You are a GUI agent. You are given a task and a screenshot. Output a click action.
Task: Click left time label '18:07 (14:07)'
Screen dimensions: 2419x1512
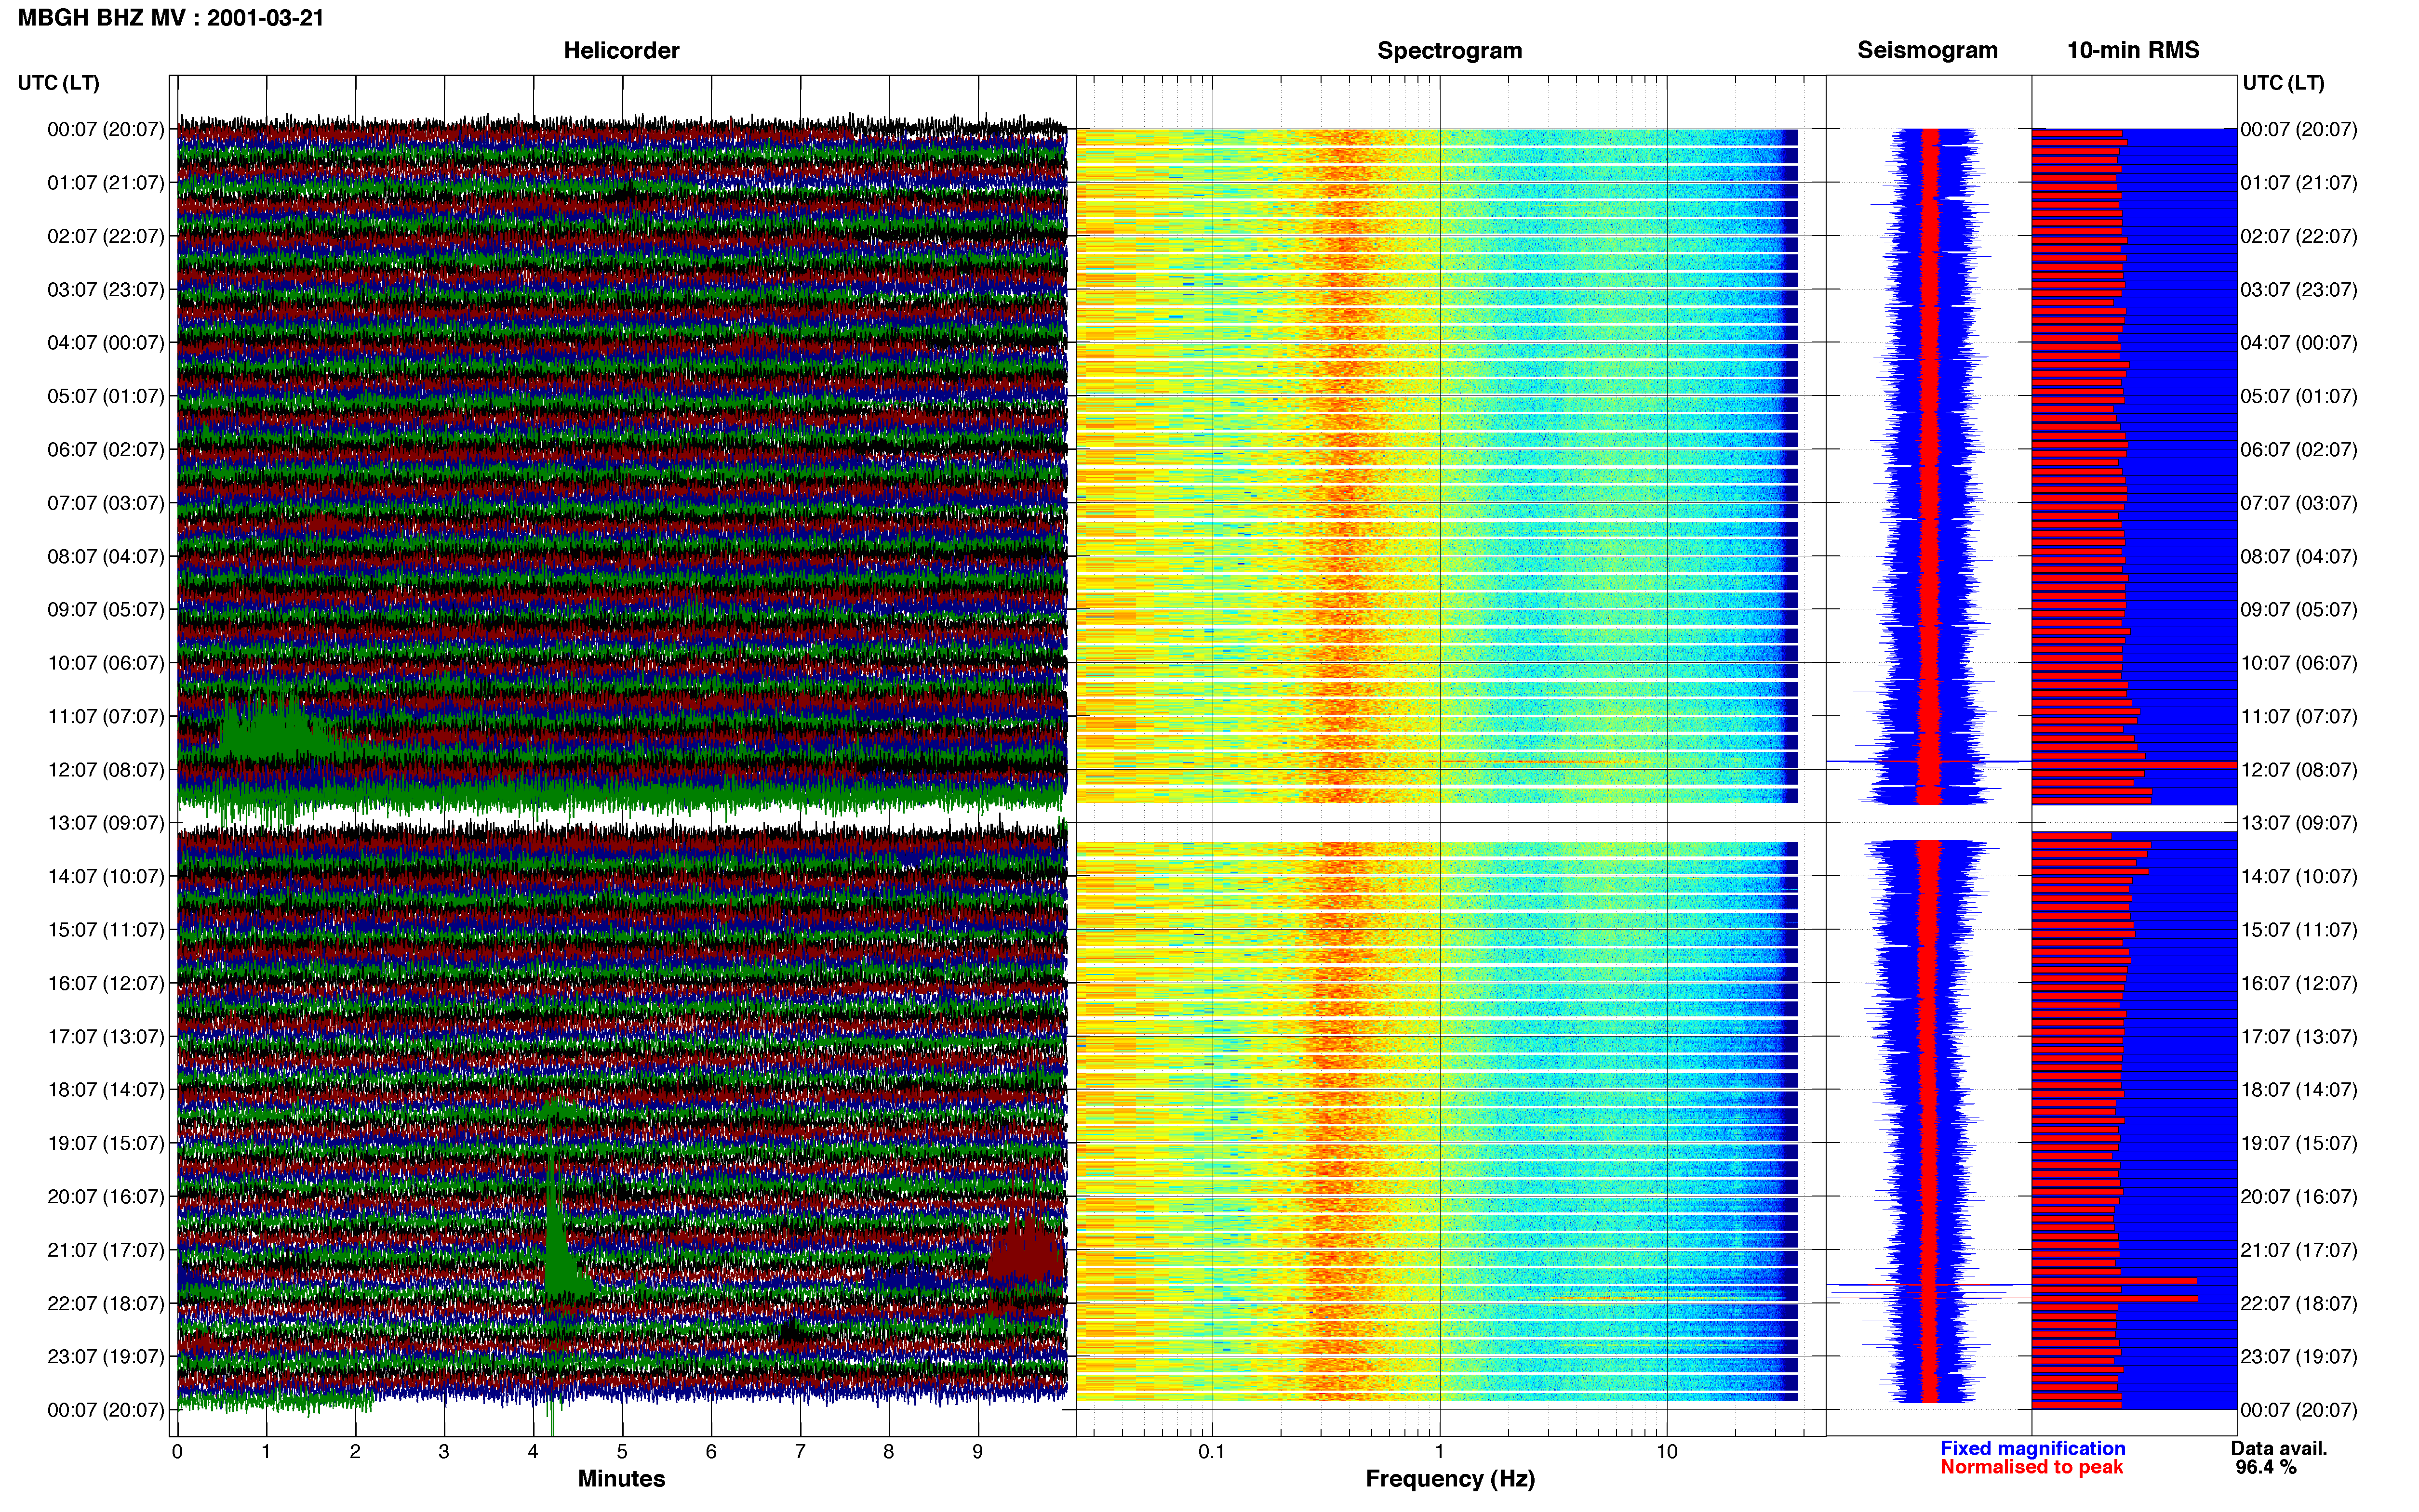[106, 1090]
